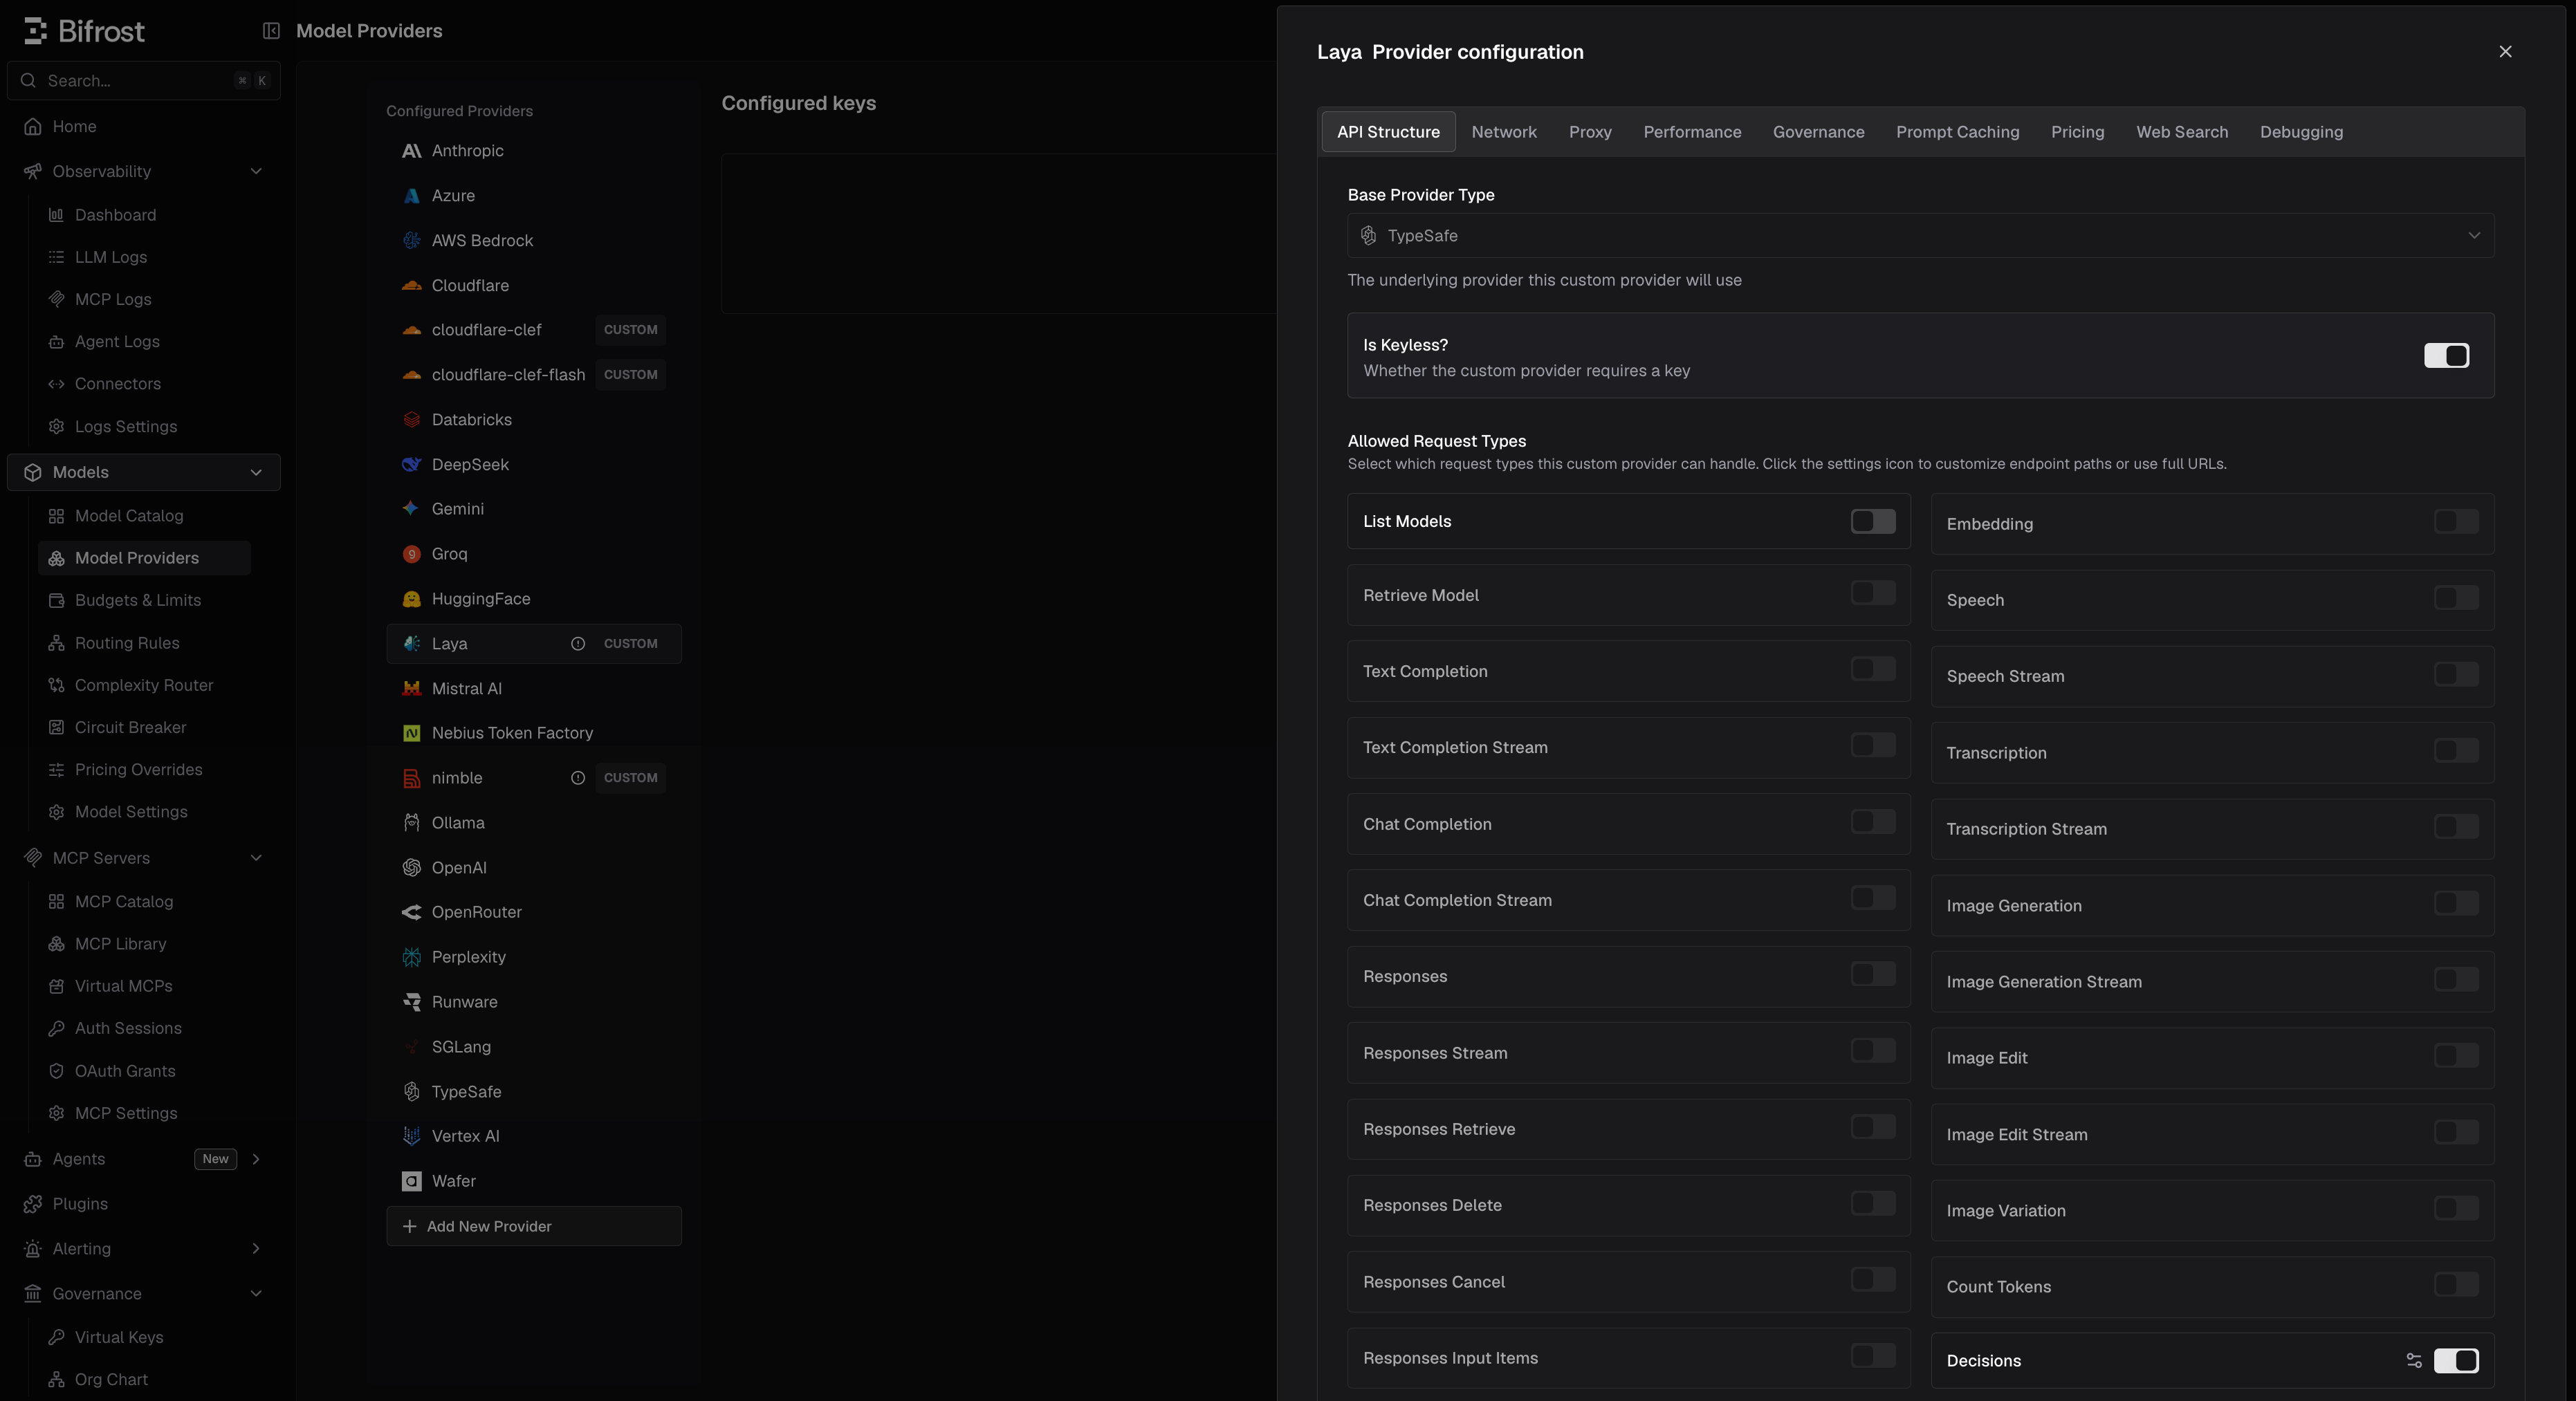This screenshot has height=1401, width=2576.
Task: Toggle the Is Keyless switch
Action: pos(2446,356)
